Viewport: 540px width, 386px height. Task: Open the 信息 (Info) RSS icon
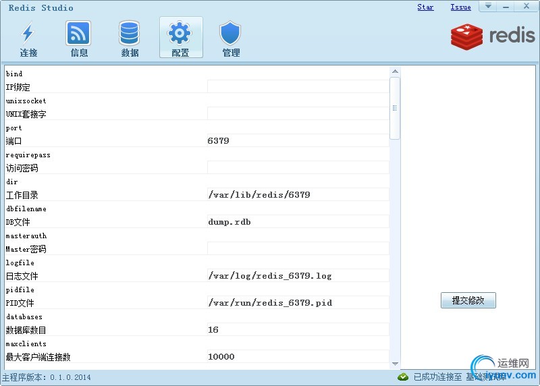[78, 38]
